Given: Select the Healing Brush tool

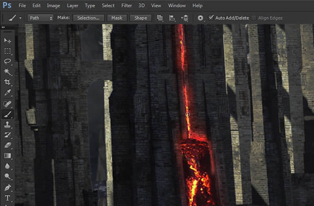Looking at the screenshot, I should click(7, 104).
